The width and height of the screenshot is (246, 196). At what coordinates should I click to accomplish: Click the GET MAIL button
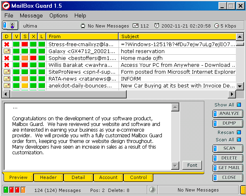[x=228, y=168]
